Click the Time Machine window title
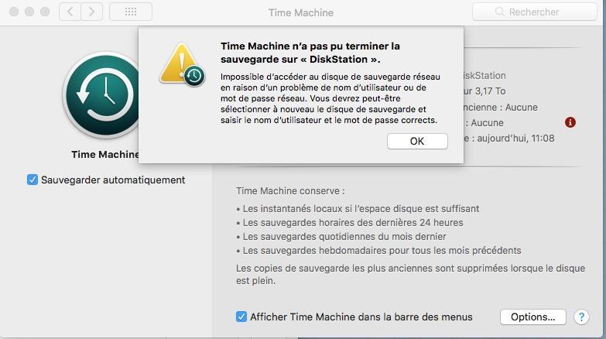 [300, 12]
